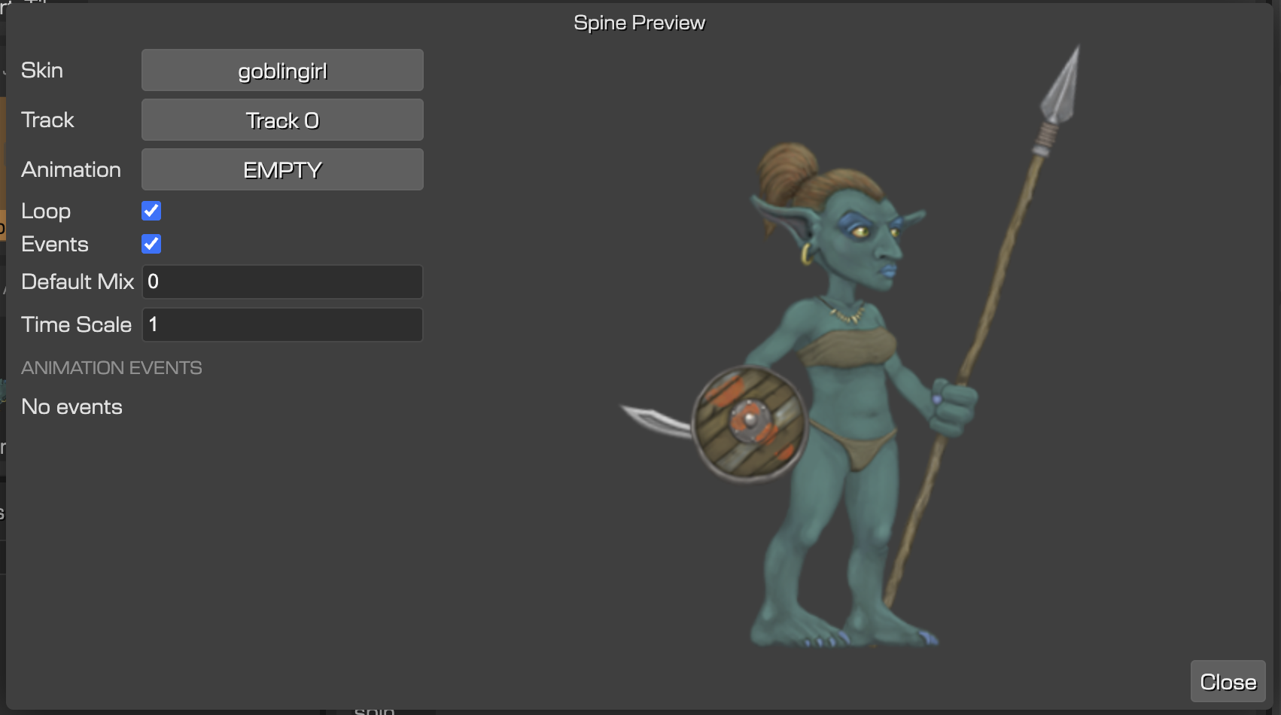Toggle Loop playback for the animation
Viewport: 1281px width, 715px height.
tap(151, 211)
